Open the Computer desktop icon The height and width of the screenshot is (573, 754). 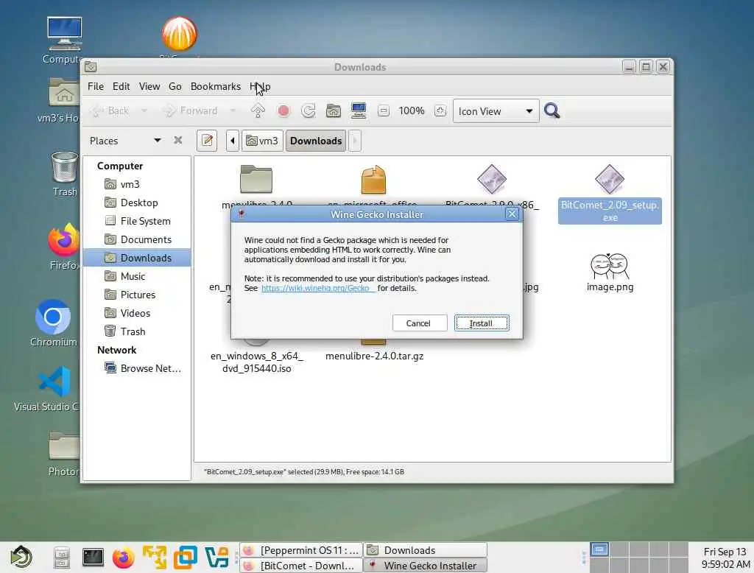click(x=65, y=34)
